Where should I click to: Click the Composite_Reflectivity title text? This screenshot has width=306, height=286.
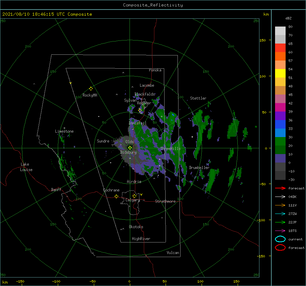pyautogui.click(x=153, y=5)
